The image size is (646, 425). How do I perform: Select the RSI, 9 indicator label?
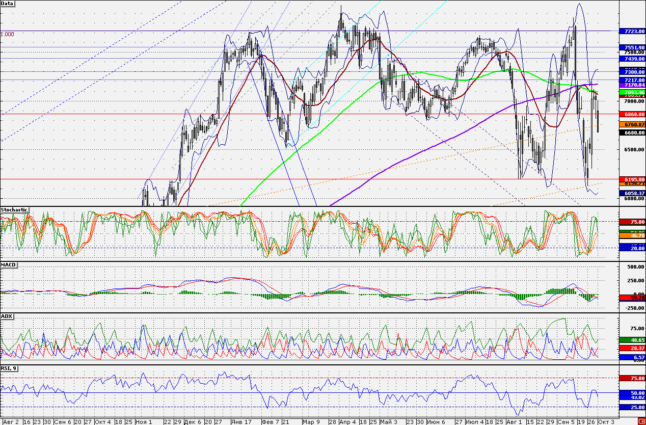click(x=9, y=368)
